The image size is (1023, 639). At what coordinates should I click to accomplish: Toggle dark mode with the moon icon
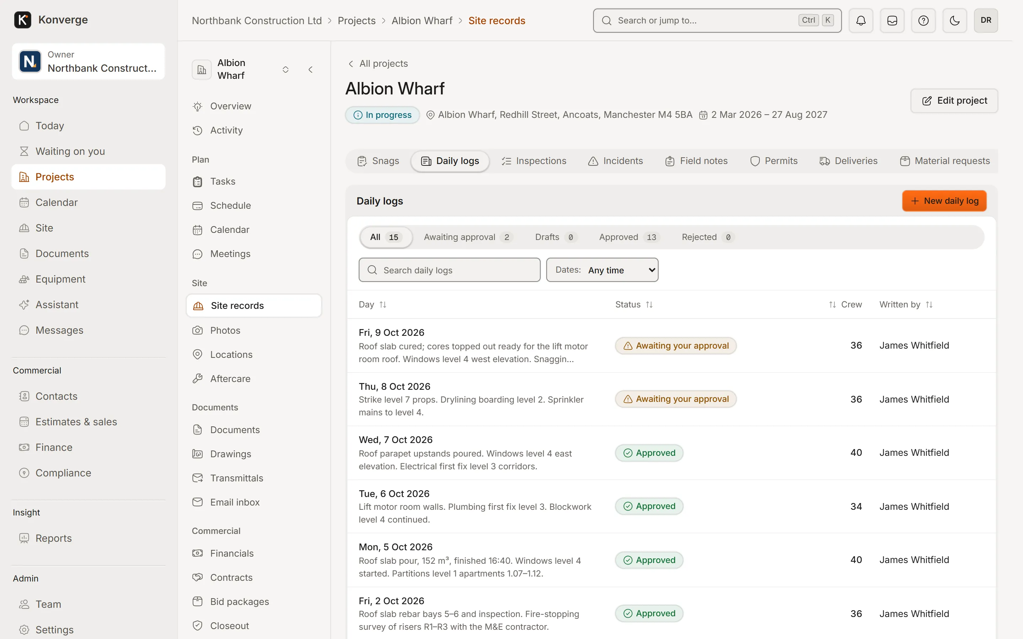(954, 20)
